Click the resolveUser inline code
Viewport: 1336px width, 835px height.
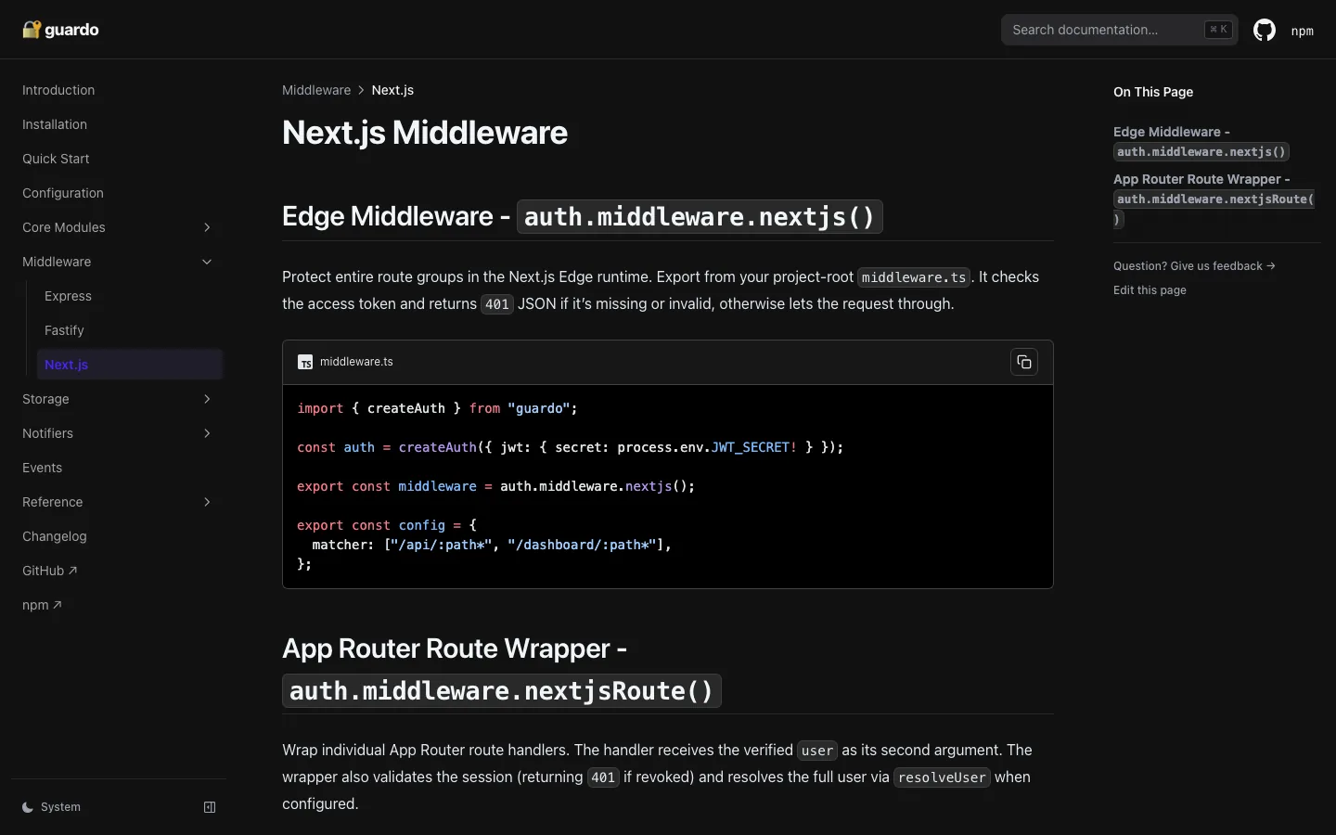942,777
